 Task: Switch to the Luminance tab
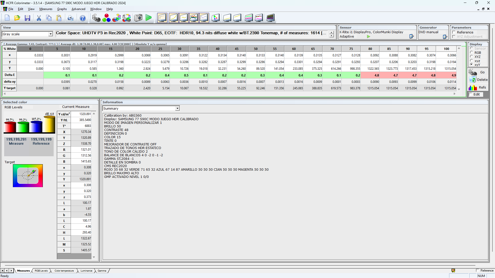click(x=86, y=271)
